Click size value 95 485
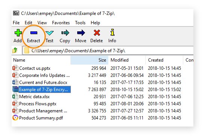This screenshot has width=205, height=137. pos(100,104)
